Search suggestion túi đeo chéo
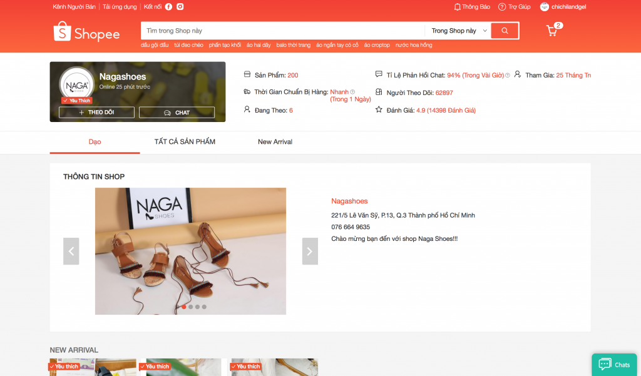Screen dimensions: 641x376 pos(188,45)
